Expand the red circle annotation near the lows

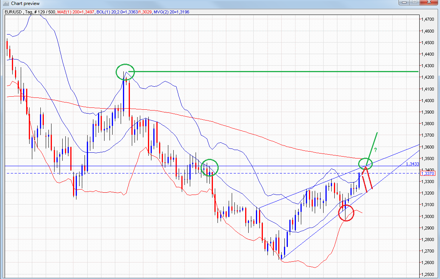[346, 213]
